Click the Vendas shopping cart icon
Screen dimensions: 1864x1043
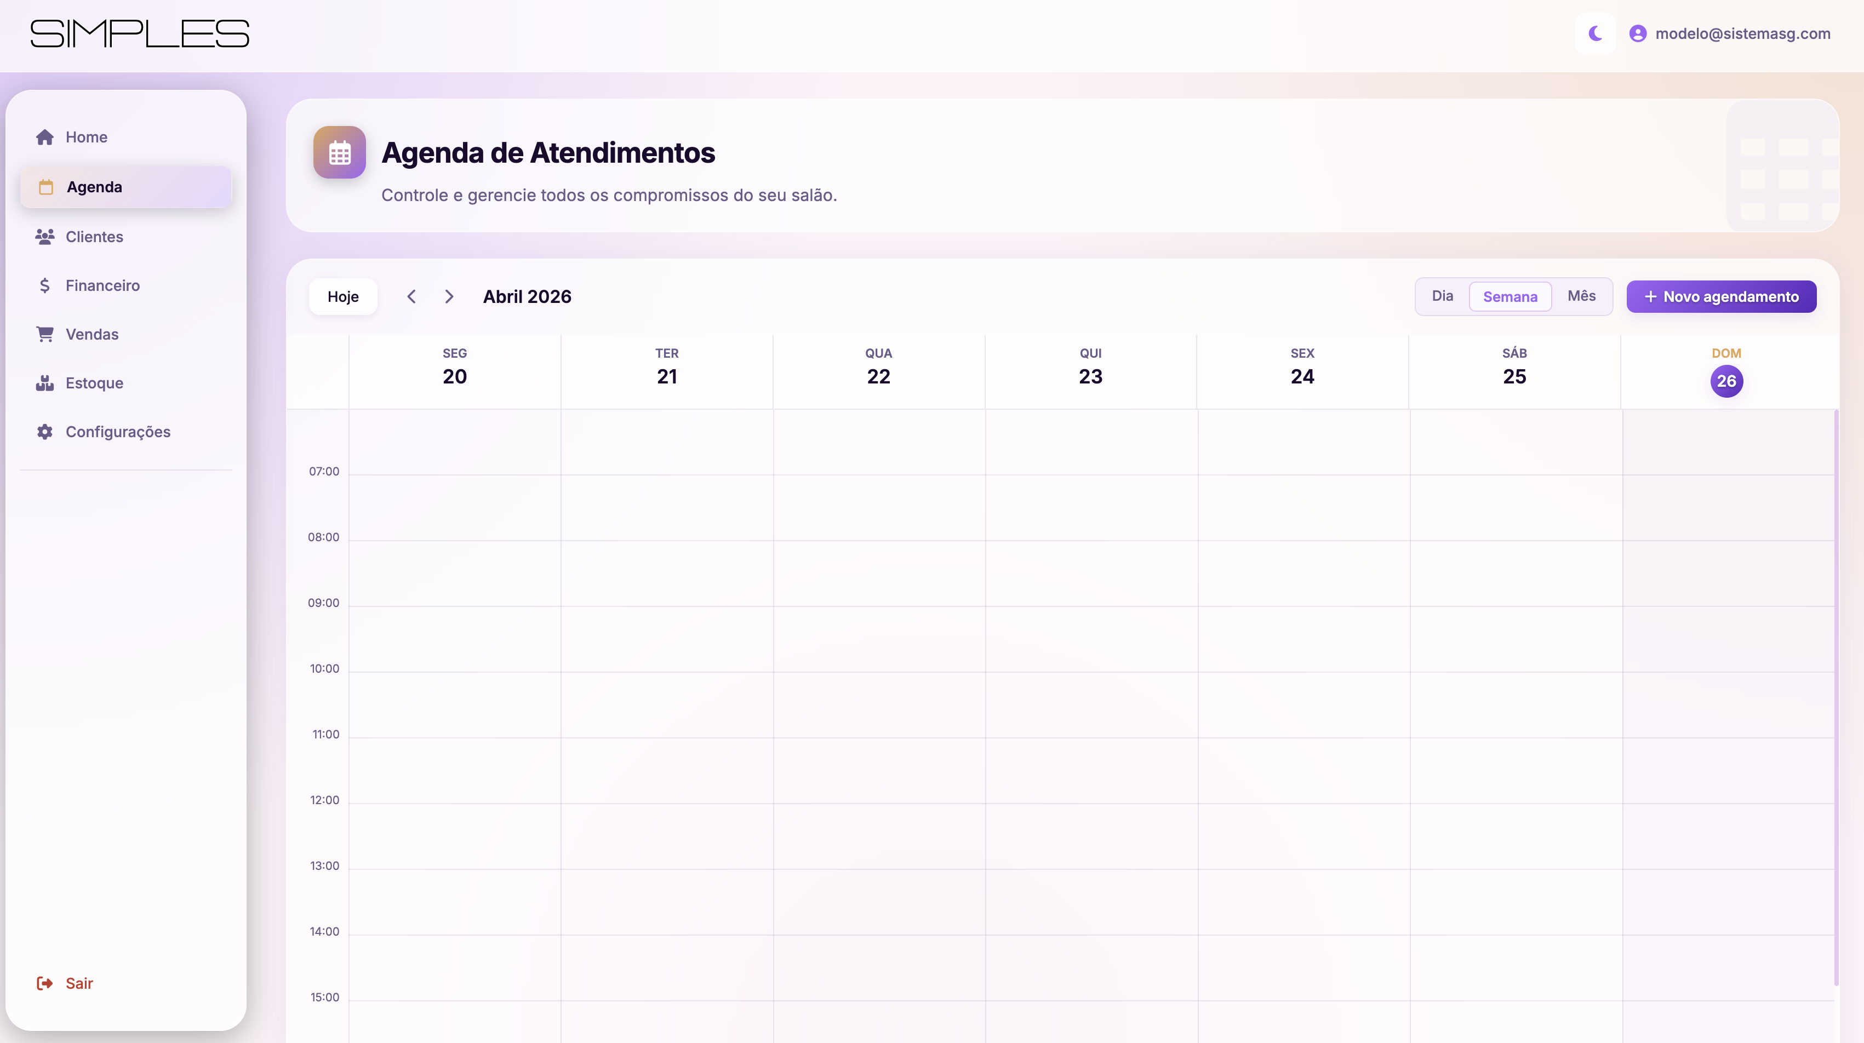(x=45, y=334)
